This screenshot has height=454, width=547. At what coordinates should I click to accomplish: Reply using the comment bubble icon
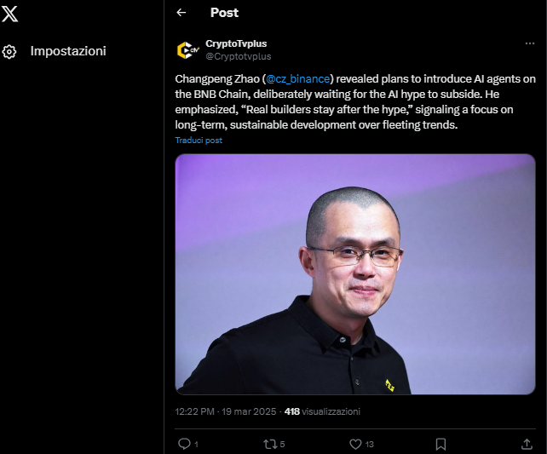[184, 444]
